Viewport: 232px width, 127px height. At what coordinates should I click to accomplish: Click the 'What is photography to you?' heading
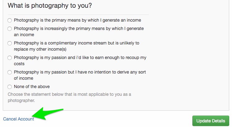tap(50, 6)
